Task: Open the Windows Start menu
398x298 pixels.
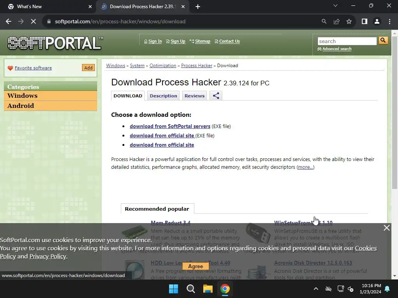Action: point(174,289)
